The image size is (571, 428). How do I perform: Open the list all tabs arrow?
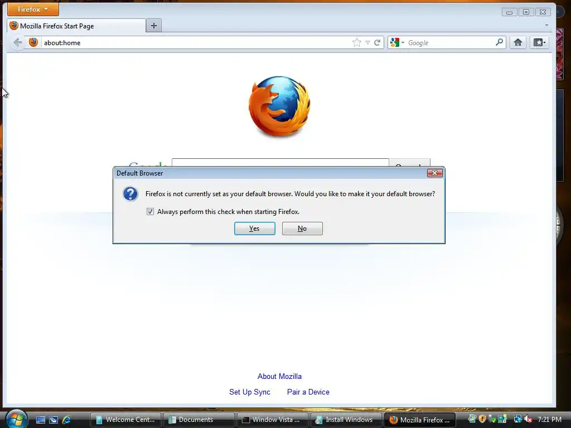(x=546, y=26)
